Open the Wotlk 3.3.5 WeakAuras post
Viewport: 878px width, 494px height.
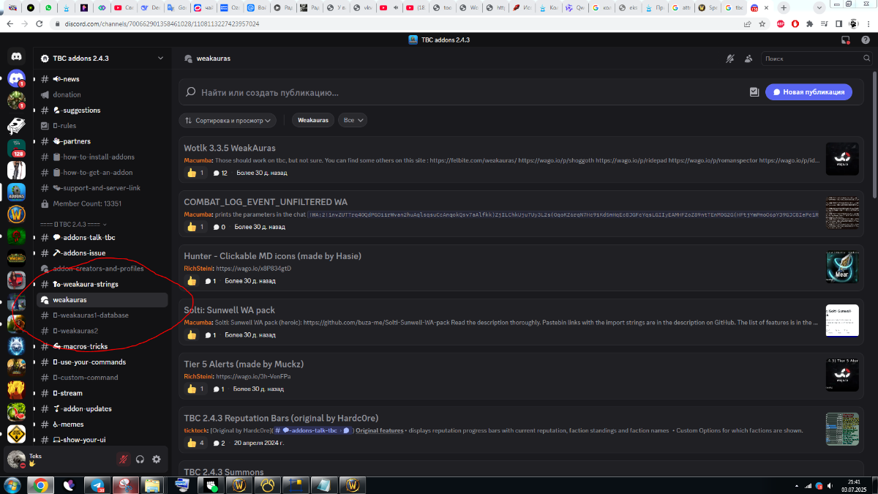230,148
